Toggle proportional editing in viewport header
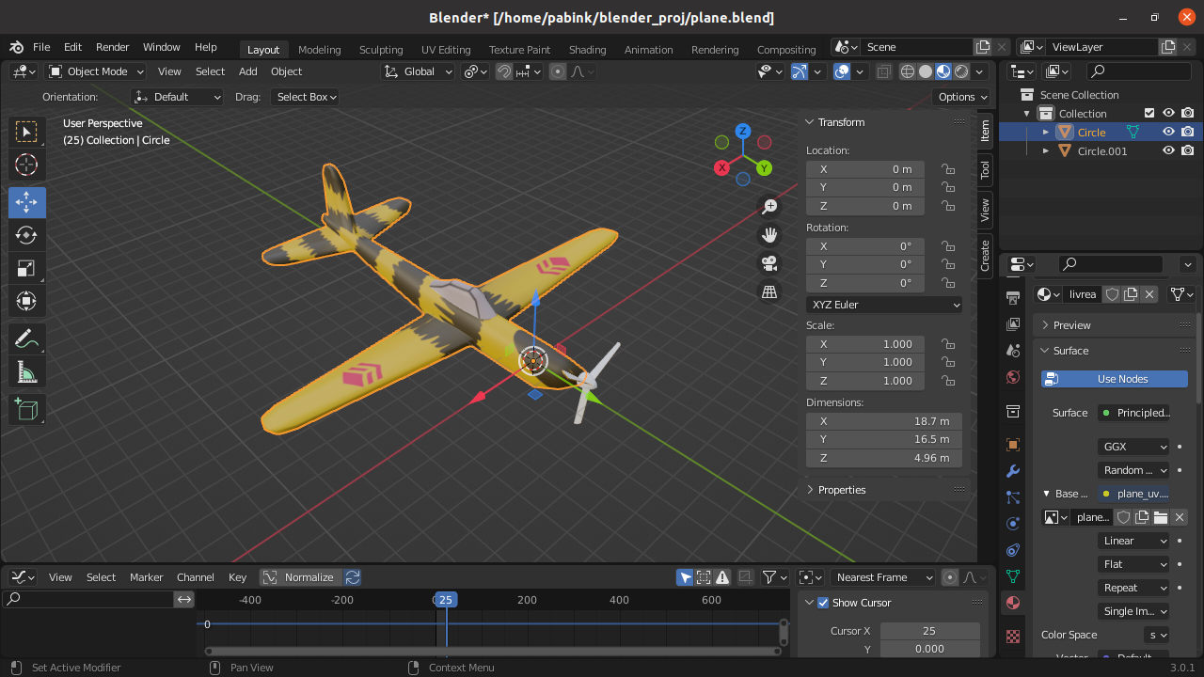 coord(558,71)
